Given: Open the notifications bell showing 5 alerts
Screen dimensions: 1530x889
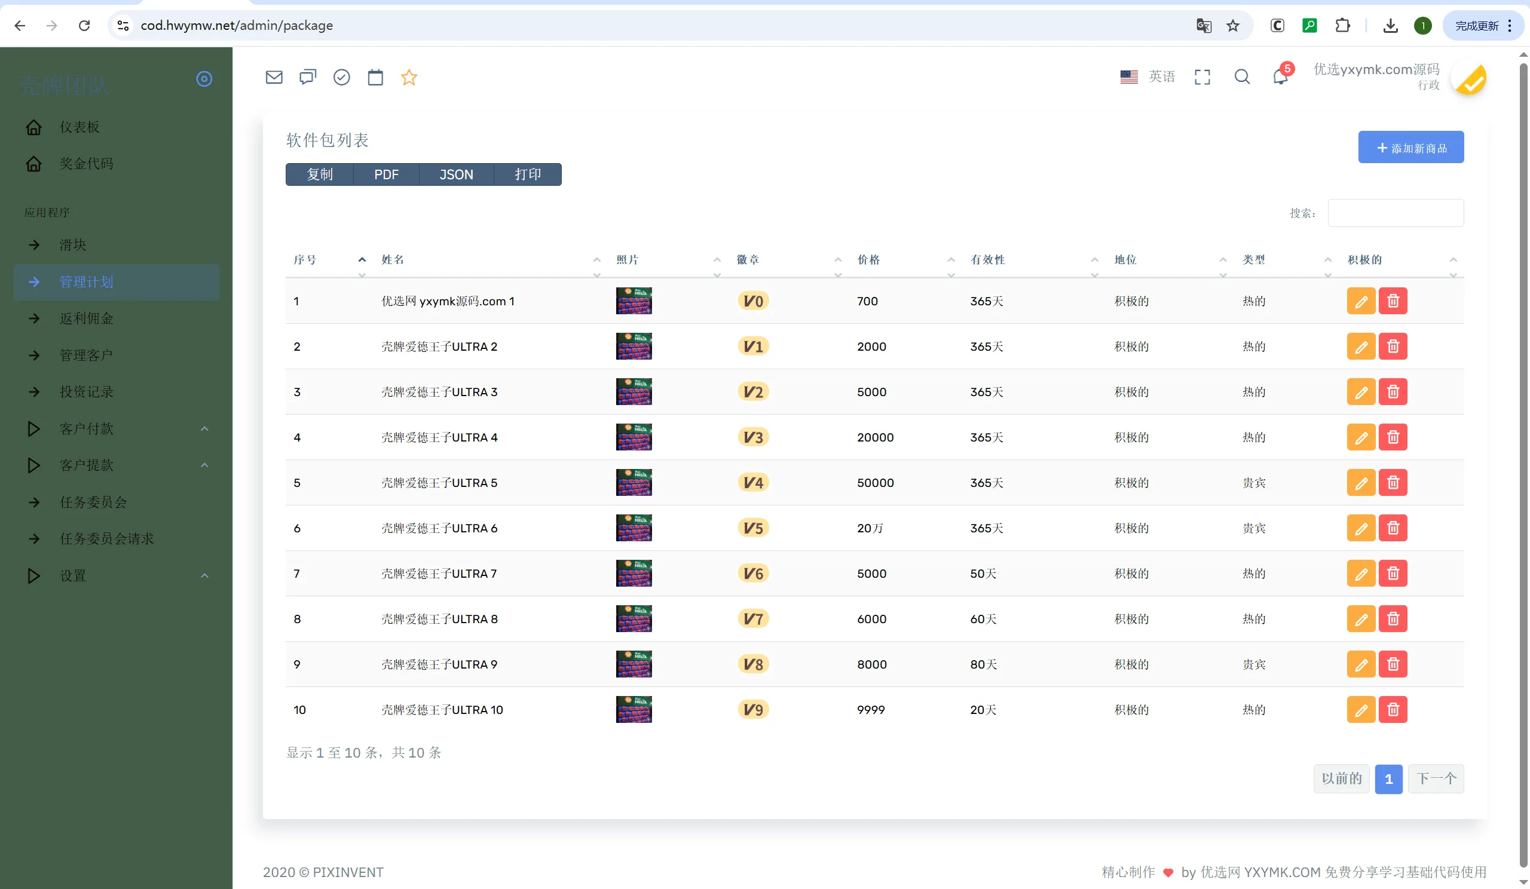Looking at the screenshot, I should 1280,77.
